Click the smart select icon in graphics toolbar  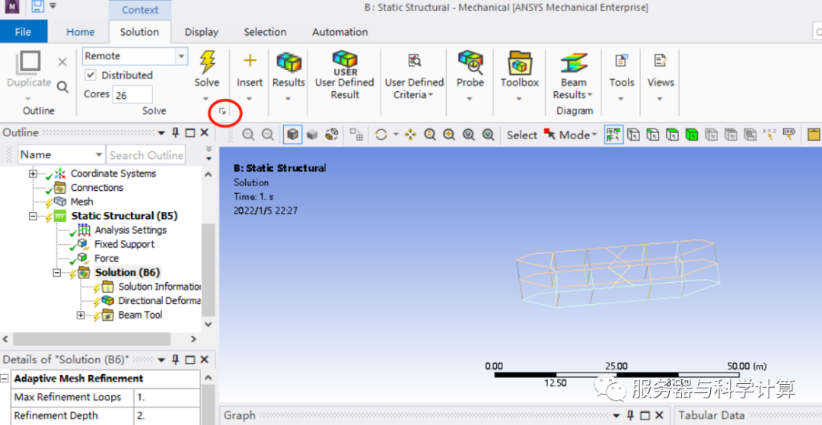coord(614,135)
